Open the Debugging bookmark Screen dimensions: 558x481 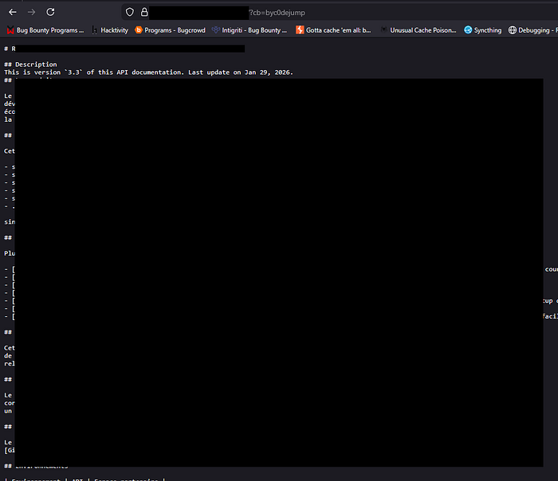pos(532,30)
